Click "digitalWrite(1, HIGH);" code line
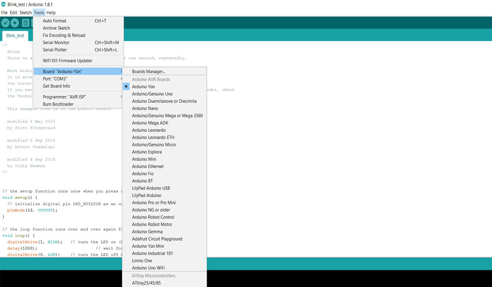492x287 pixels. (x=35, y=242)
